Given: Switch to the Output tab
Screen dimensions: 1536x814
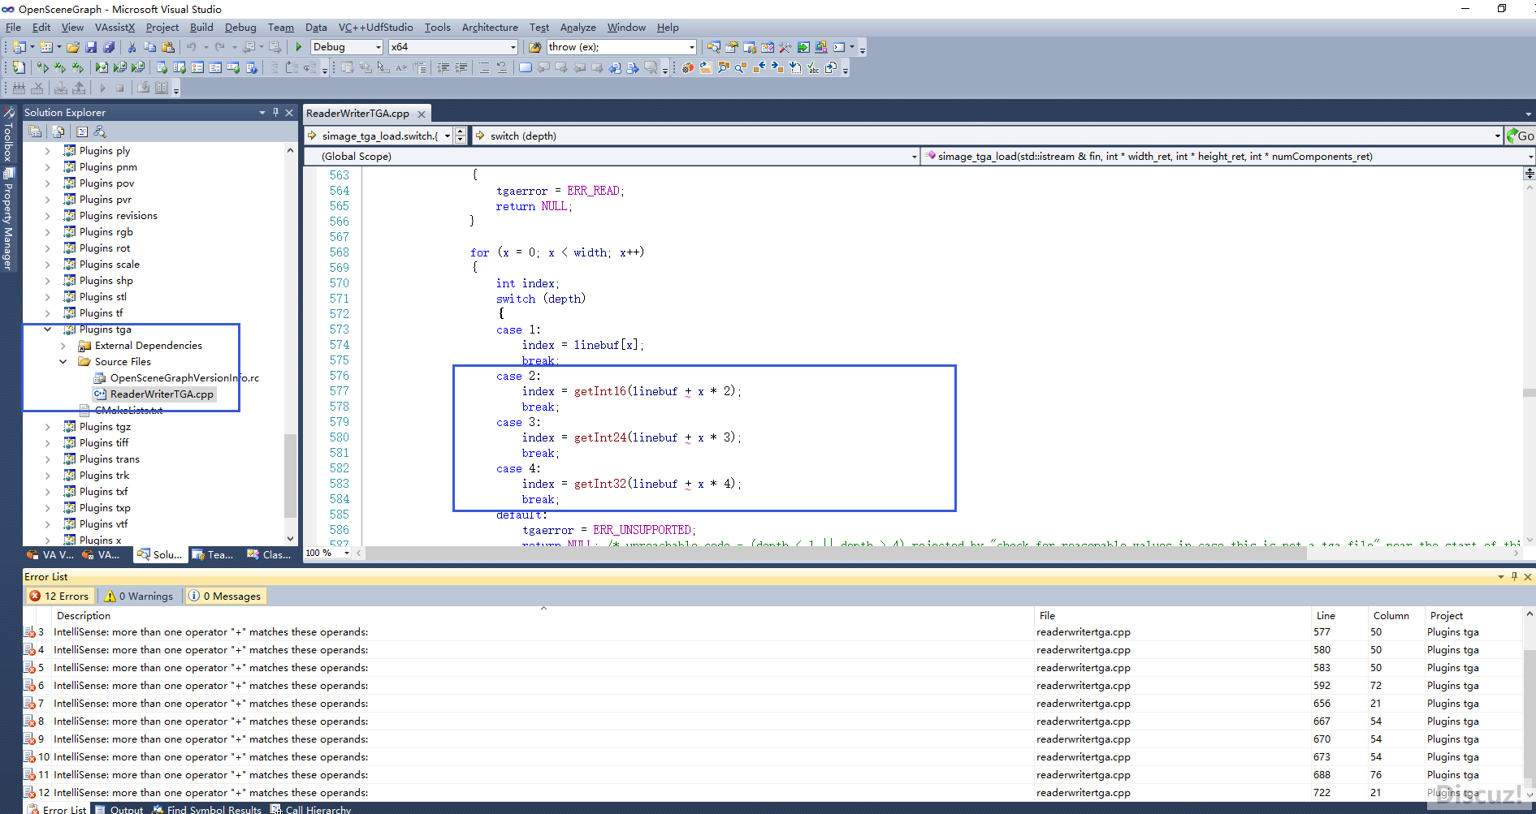Looking at the screenshot, I should pos(119,809).
